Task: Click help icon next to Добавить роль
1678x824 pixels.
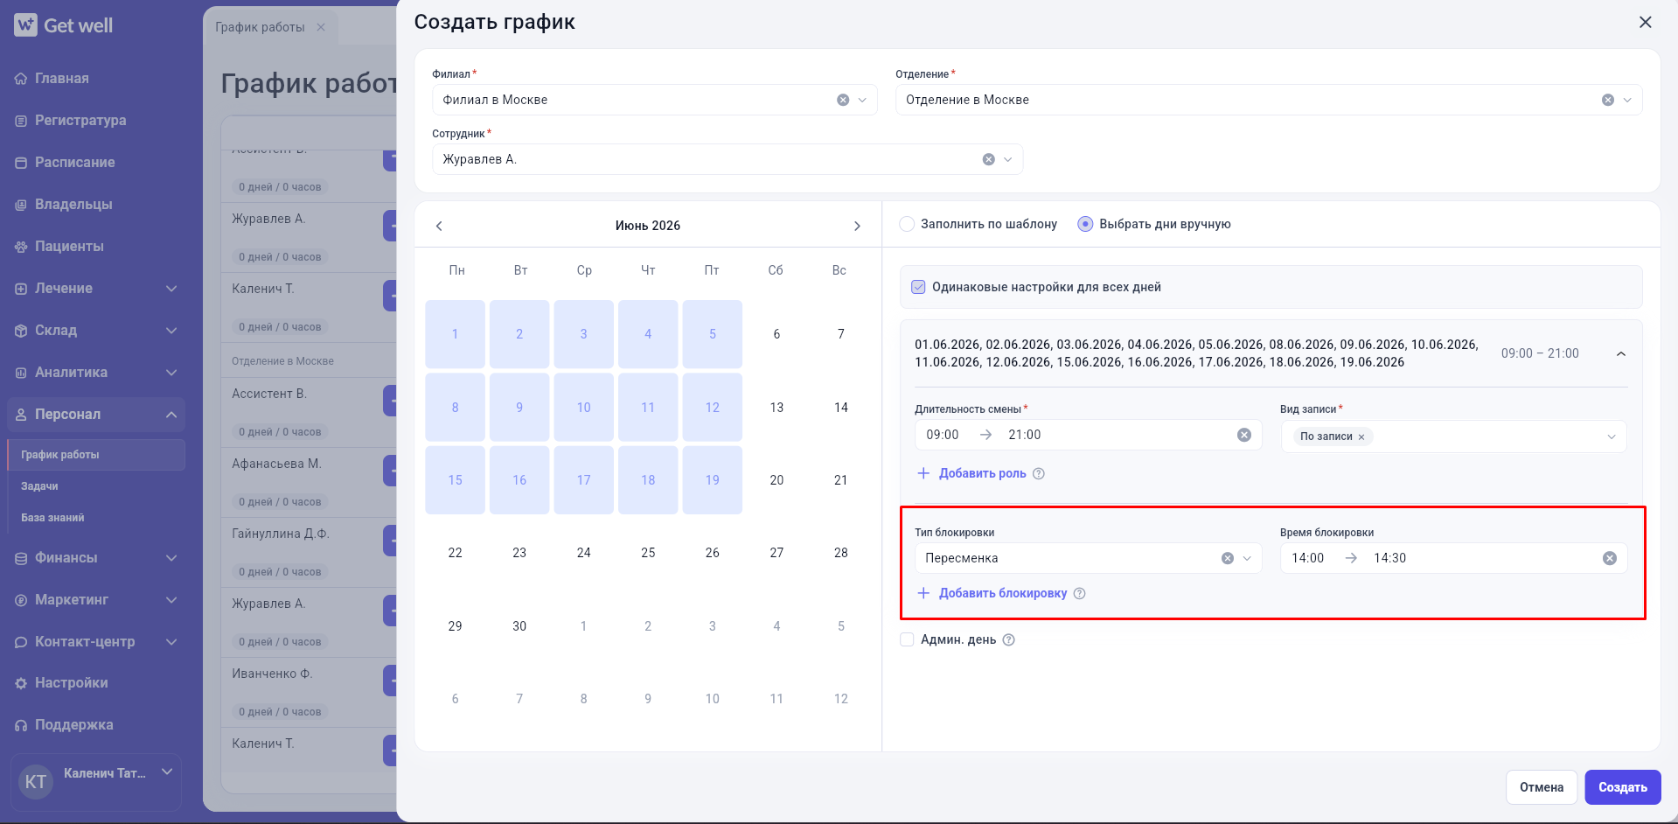Action: (x=1039, y=473)
